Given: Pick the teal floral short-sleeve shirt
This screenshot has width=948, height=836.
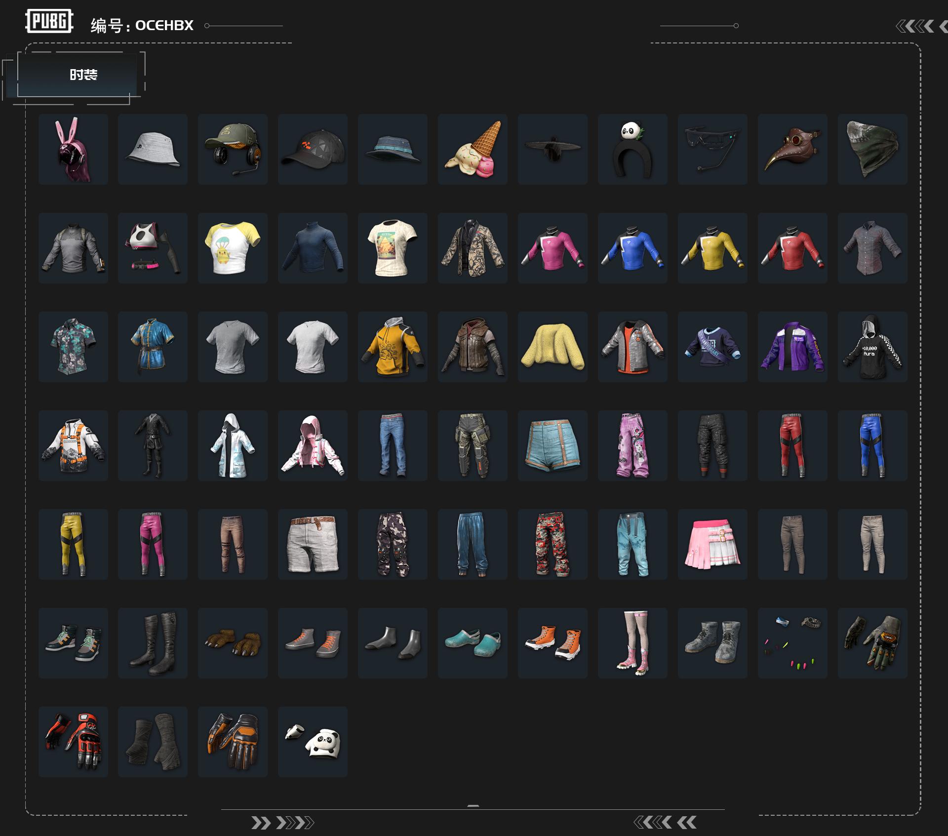Looking at the screenshot, I should [73, 347].
